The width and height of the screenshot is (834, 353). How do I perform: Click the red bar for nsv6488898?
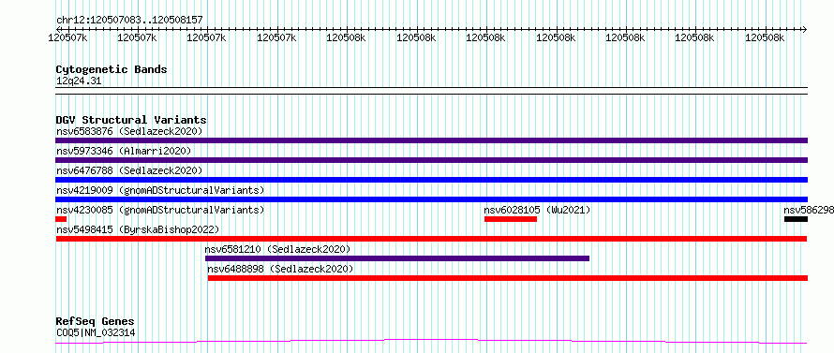tap(507, 278)
